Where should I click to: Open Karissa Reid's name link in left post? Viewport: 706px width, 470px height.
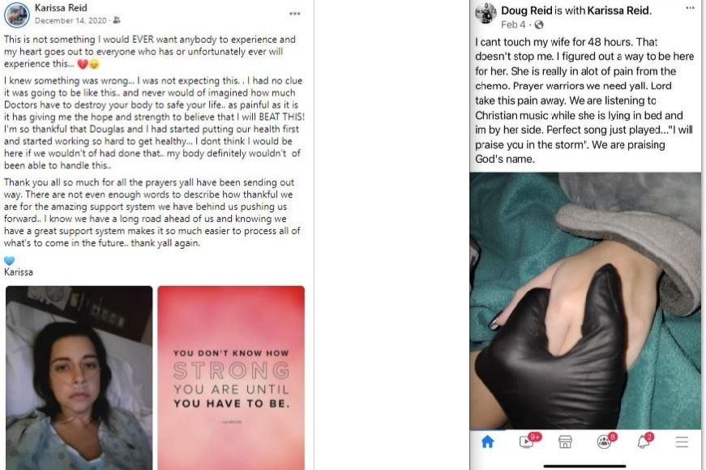61,7
